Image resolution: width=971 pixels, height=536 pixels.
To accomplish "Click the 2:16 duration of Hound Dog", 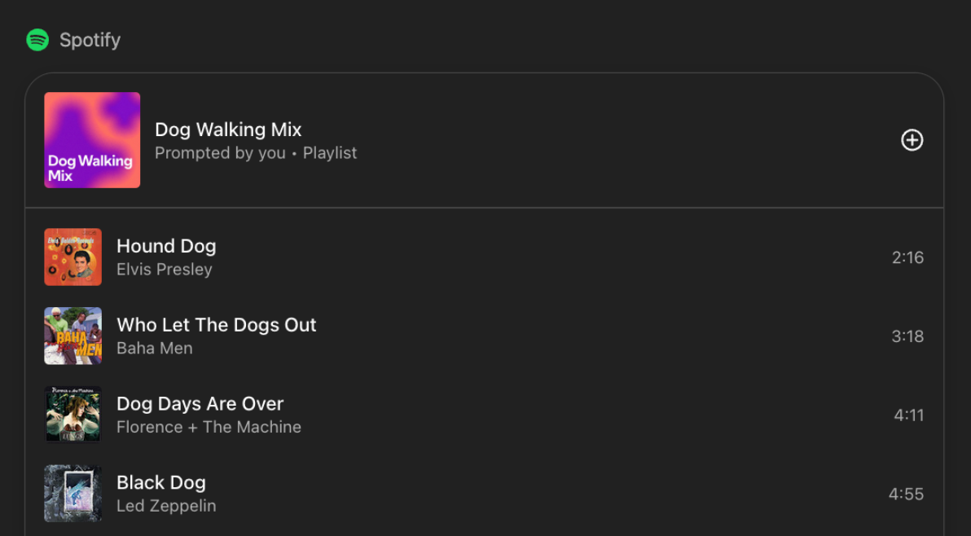I will coord(907,258).
